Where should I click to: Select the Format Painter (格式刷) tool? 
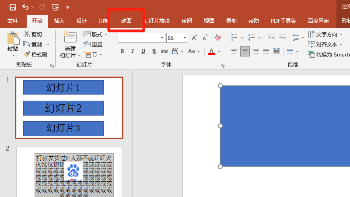point(27,55)
